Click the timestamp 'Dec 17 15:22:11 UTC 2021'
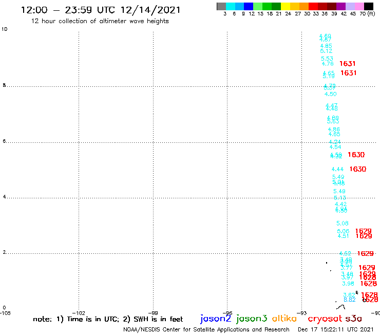The width and height of the screenshot is (380, 334). (336, 329)
